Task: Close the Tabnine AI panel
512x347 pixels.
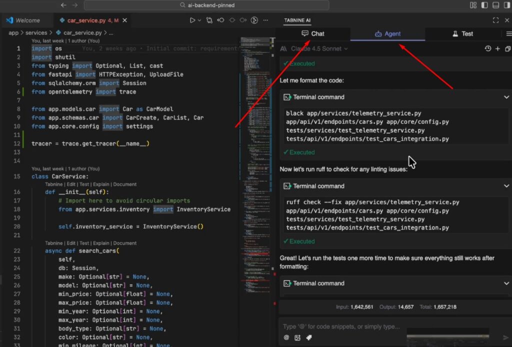Action: [507, 20]
